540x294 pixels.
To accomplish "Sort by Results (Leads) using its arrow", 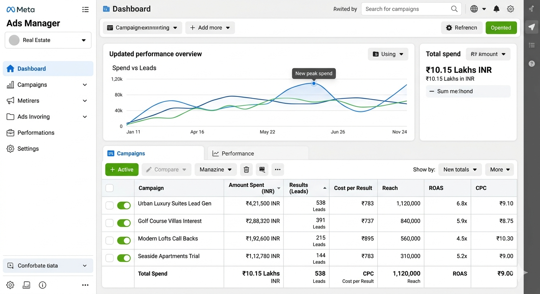I will (x=325, y=188).
